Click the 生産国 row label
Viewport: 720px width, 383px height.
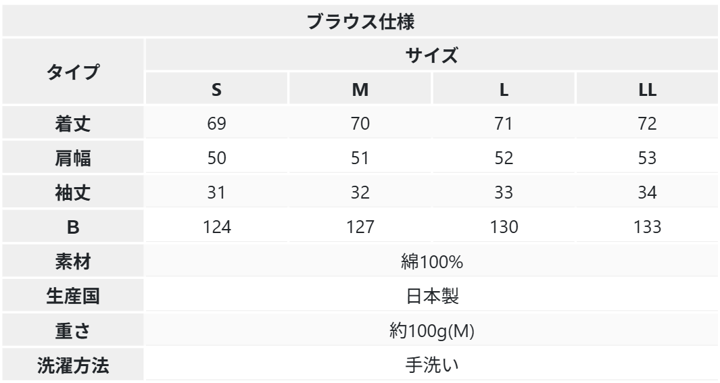72,297
